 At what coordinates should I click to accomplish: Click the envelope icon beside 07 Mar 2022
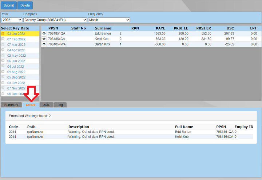(3, 44)
